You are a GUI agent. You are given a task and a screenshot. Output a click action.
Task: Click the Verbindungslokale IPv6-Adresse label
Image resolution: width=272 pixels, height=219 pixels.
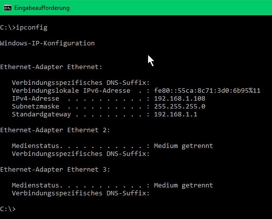(x=71, y=91)
